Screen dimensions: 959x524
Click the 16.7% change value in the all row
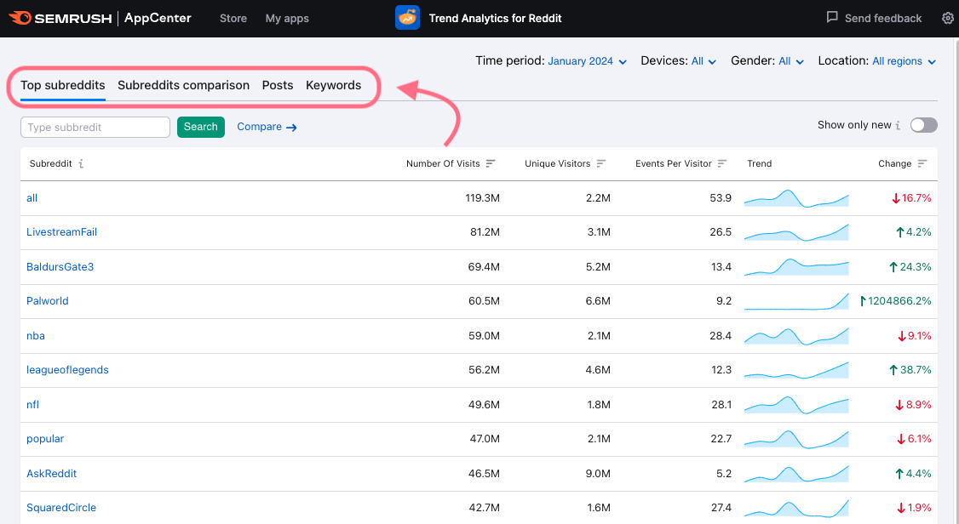point(911,198)
